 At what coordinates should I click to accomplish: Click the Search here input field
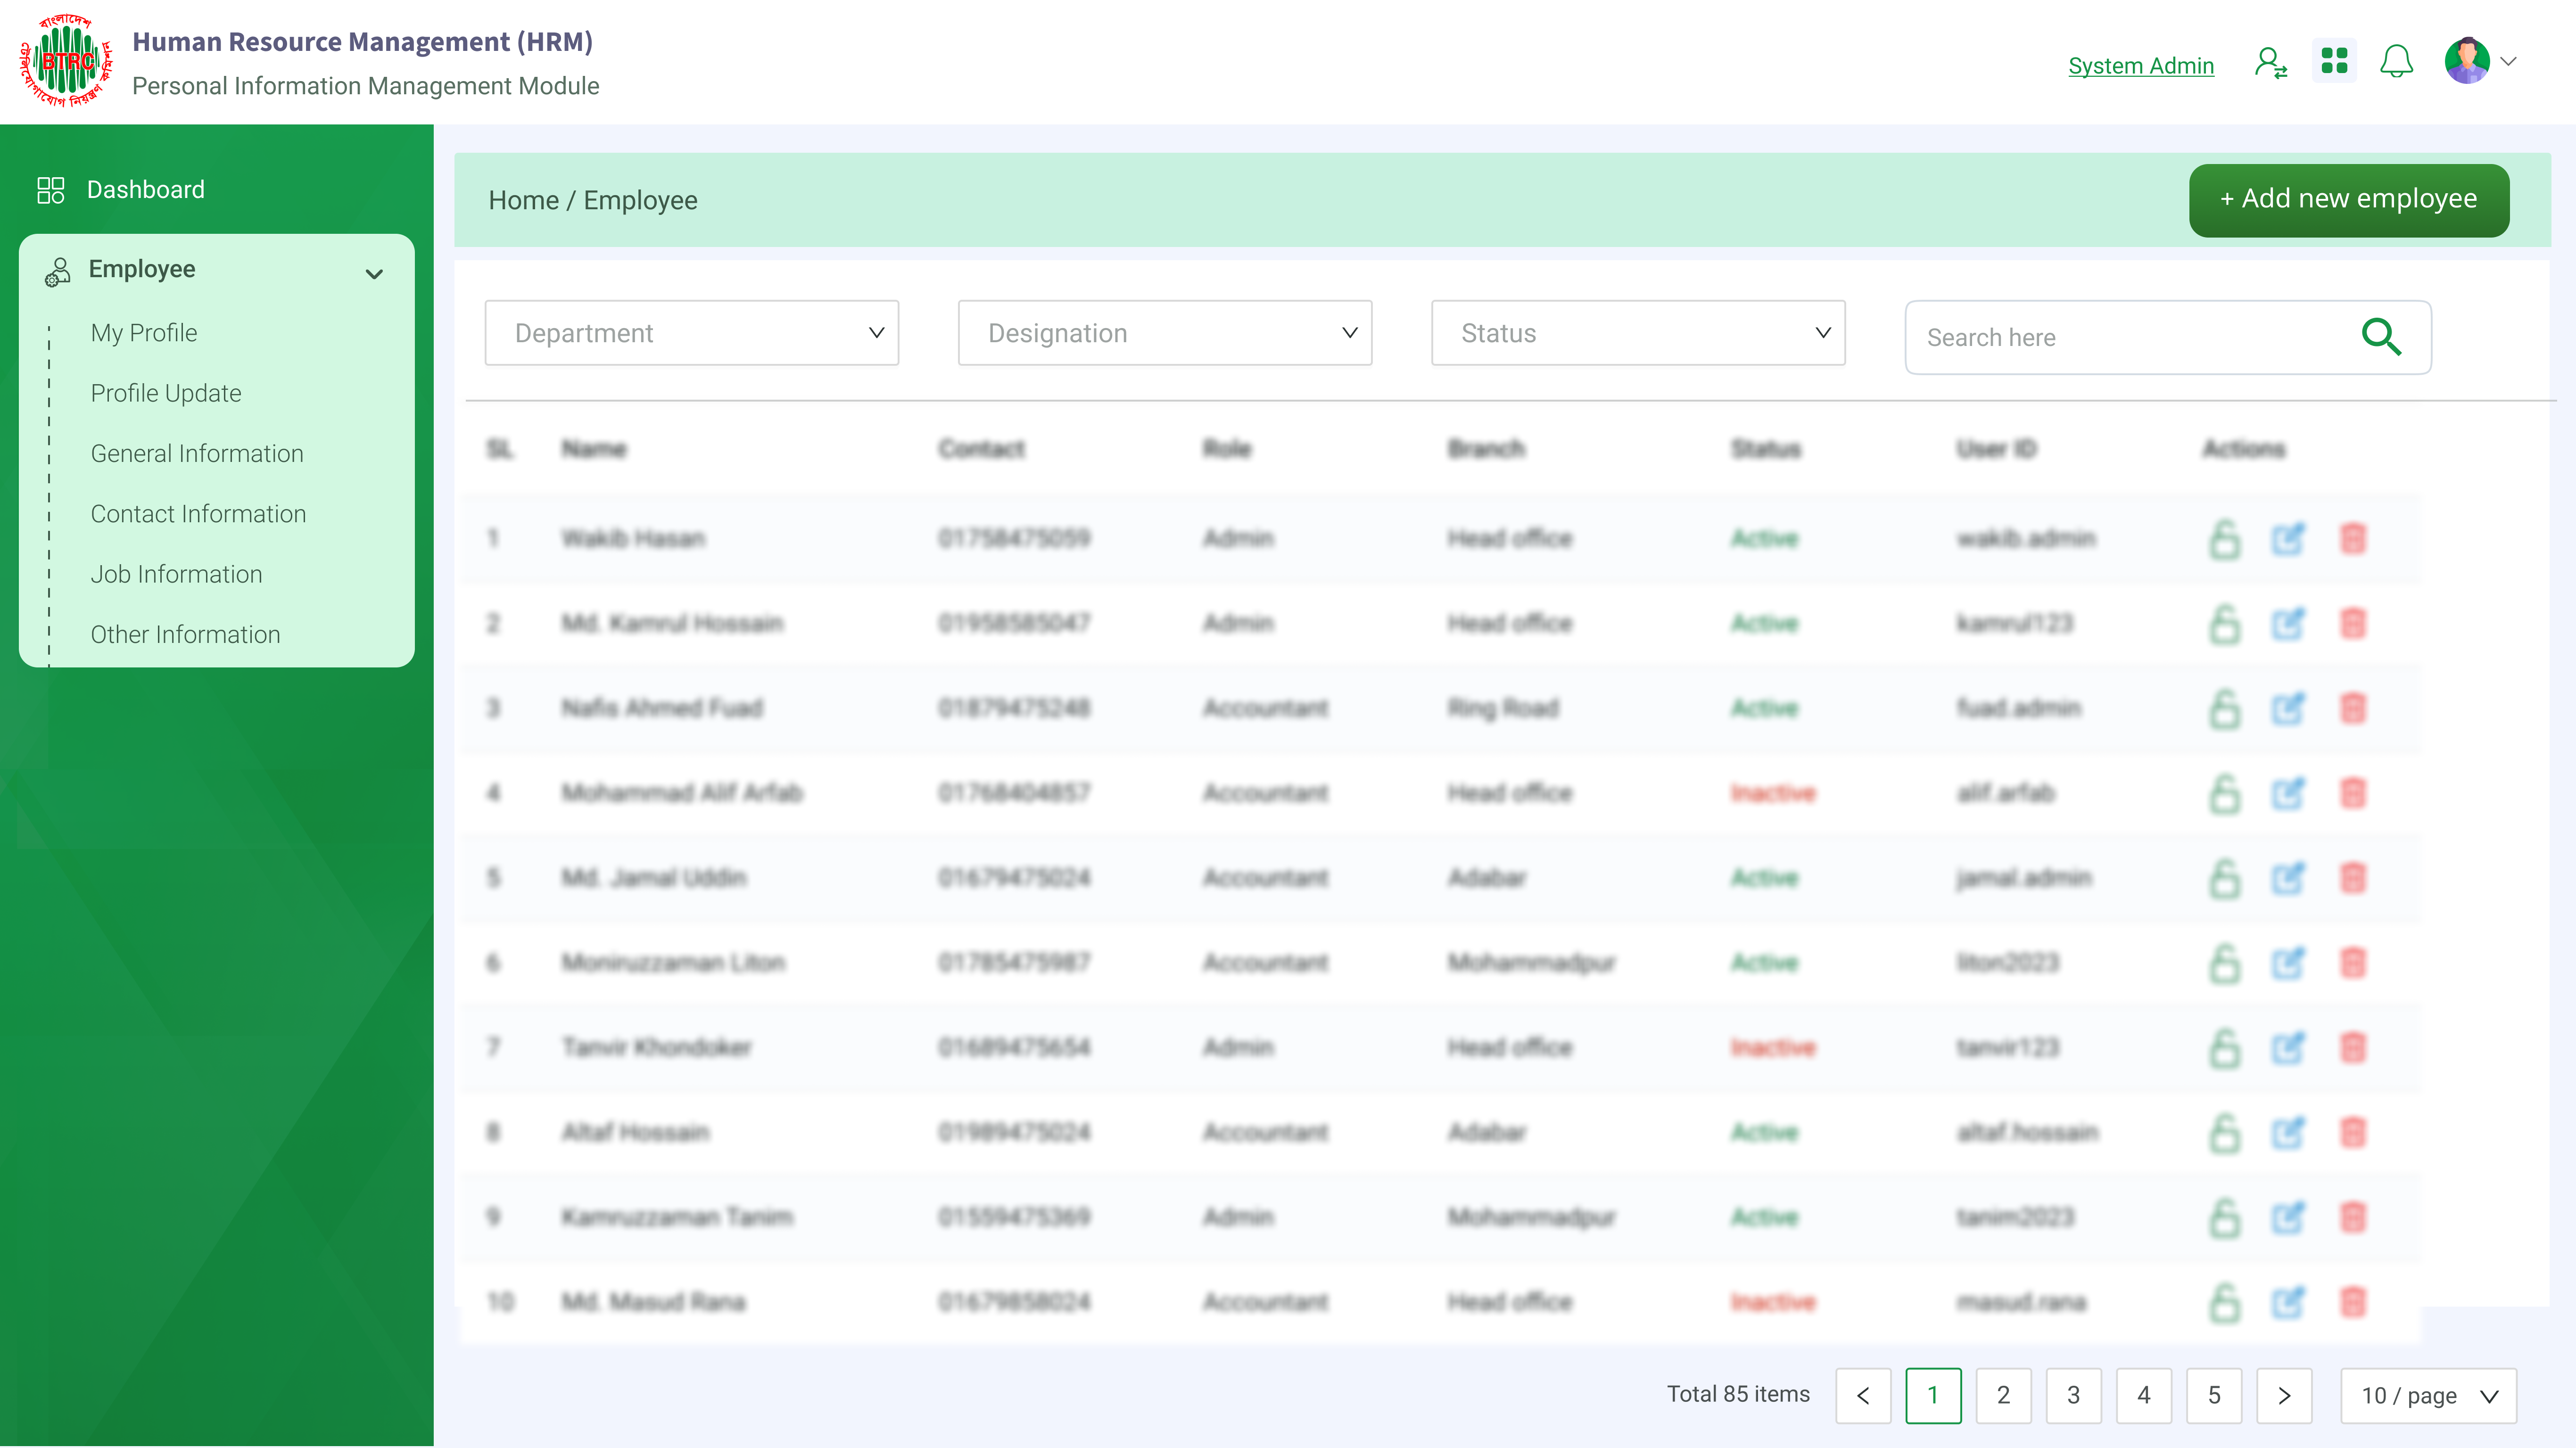point(2130,338)
